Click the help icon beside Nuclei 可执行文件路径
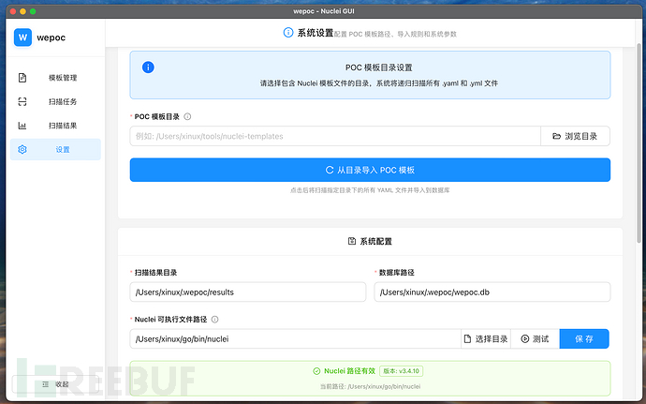 215,319
